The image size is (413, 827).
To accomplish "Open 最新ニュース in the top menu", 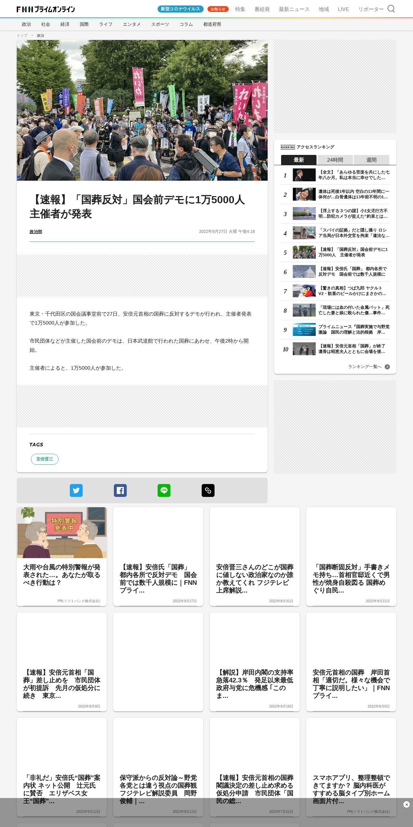I will click(294, 9).
